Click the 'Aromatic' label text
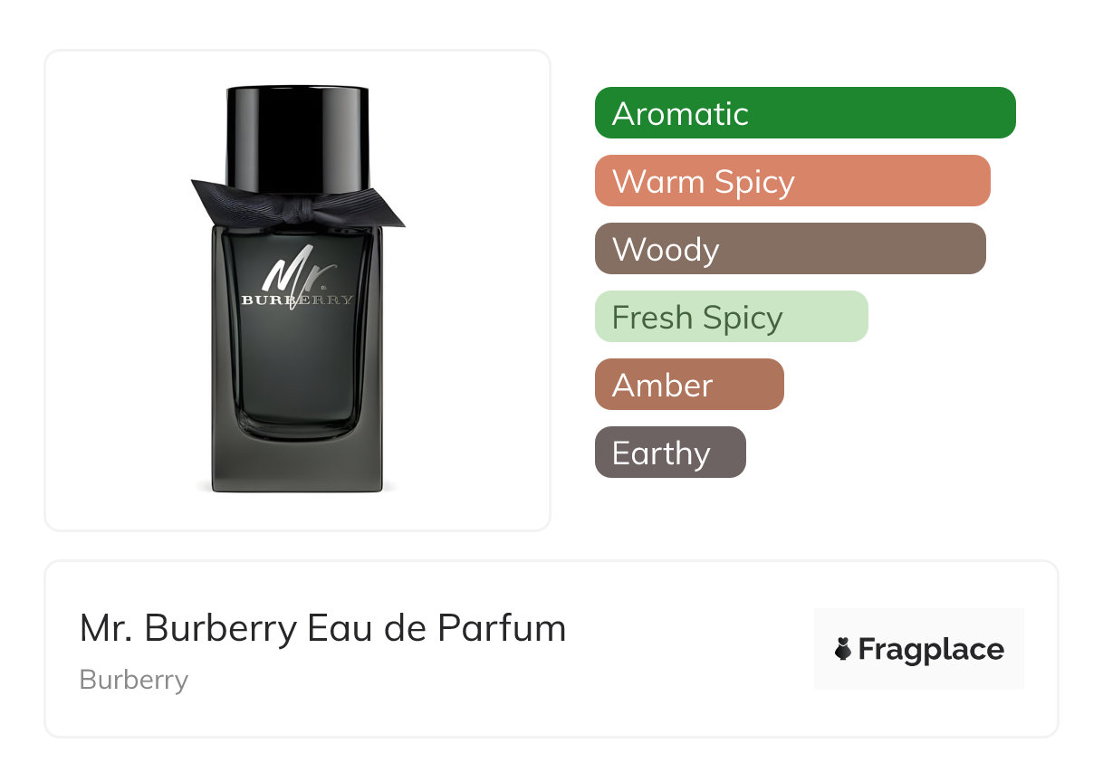 click(x=680, y=114)
